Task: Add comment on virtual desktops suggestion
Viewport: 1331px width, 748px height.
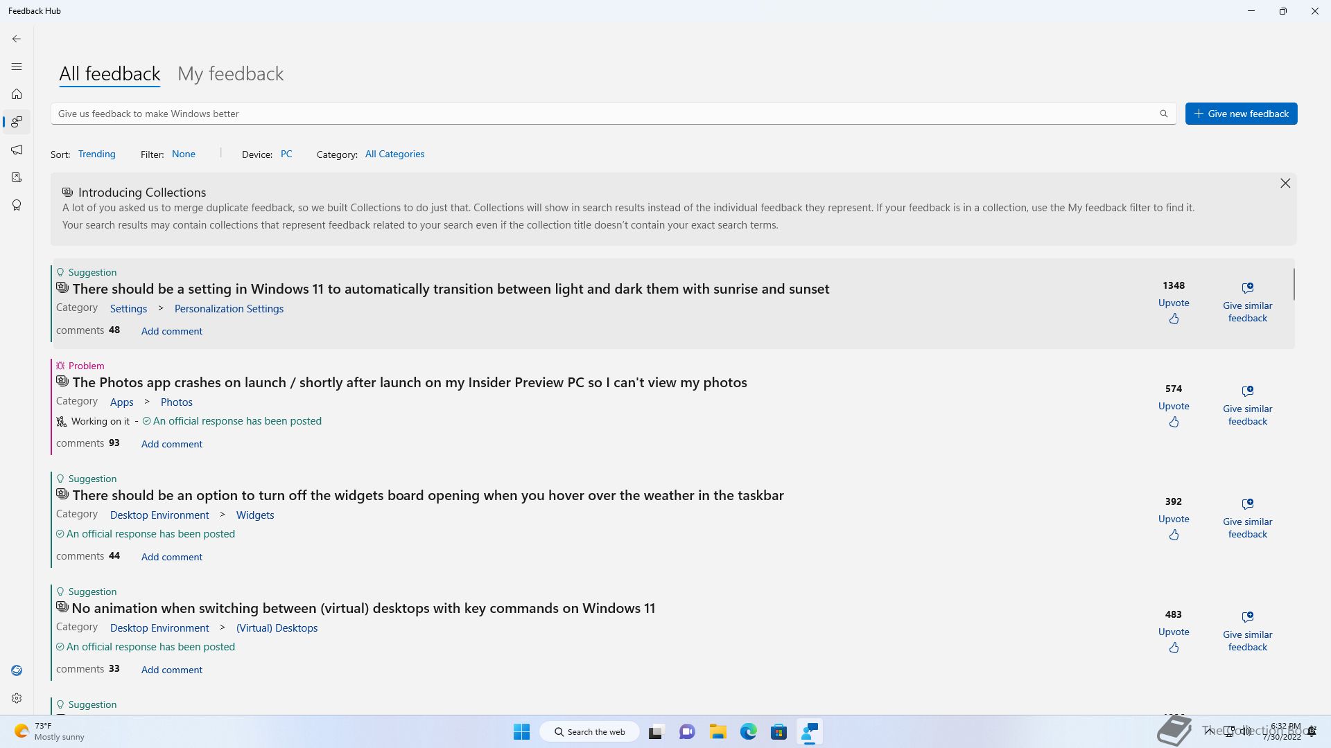Action: pyautogui.click(x=172, y=670)
